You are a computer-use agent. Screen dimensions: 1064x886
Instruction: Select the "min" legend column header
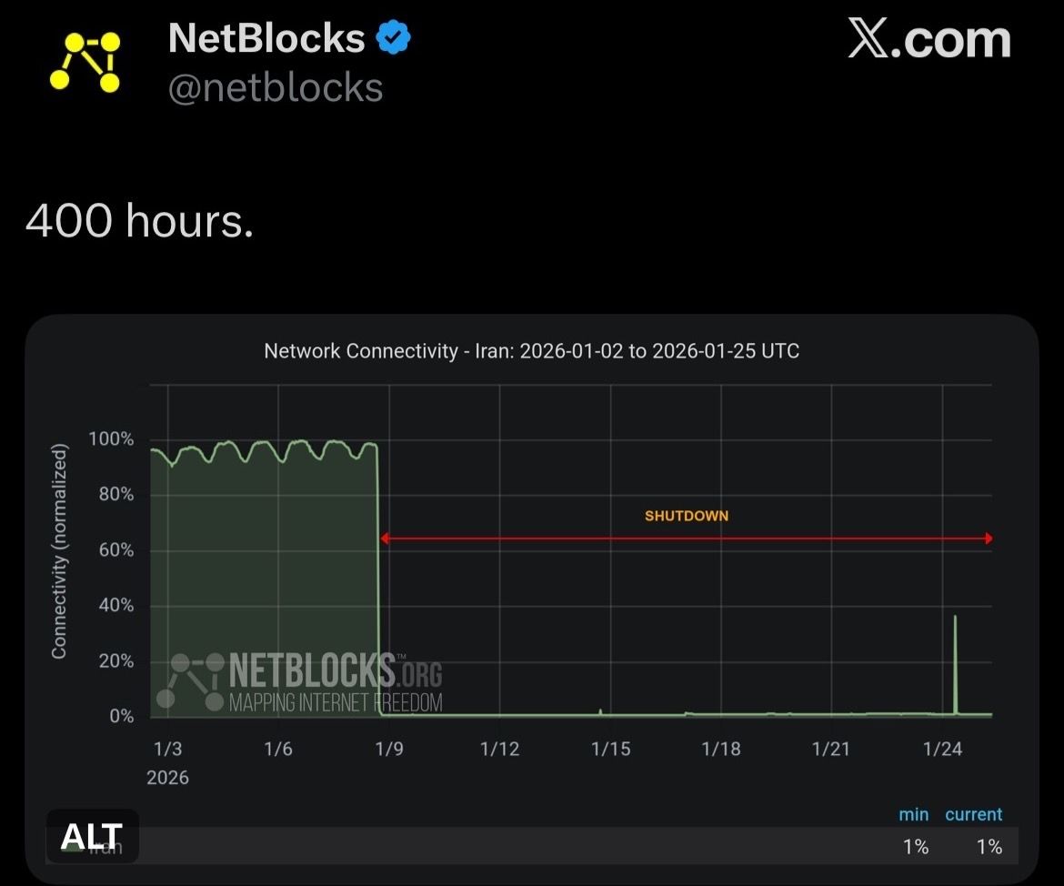click(913, 814)
